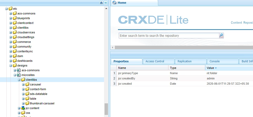Click the acs-commons folder icon under etc
The image size is (253, 117).
tap(15, 13)
